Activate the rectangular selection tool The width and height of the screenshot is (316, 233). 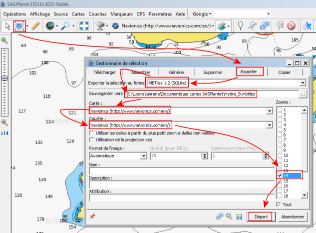(x=19, y=26)
